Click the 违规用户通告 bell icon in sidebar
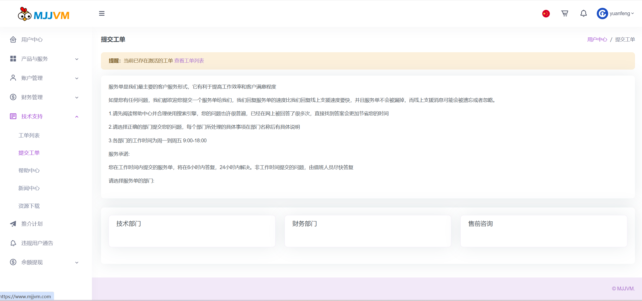The width and height of the screenshot is (642, 301). coord(13,243)
